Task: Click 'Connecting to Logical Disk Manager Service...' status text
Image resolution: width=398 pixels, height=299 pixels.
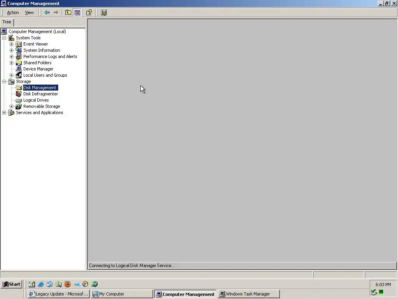Action: click(x=132, y=266)
